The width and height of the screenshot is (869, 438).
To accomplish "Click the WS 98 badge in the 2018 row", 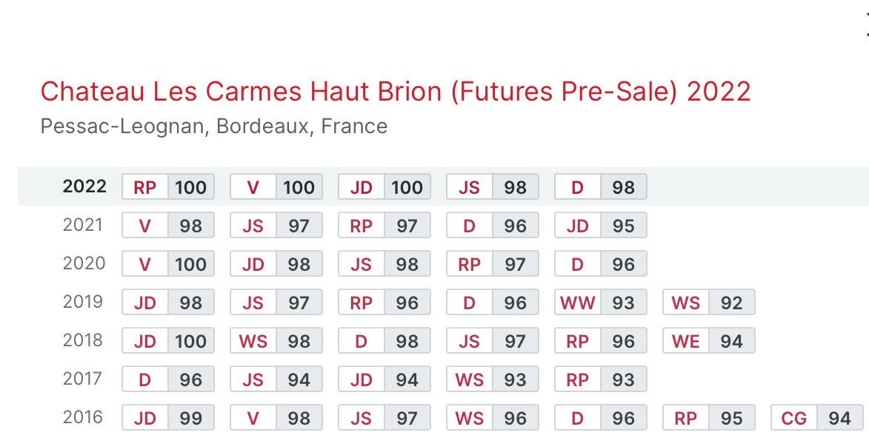I will [276, 340].
